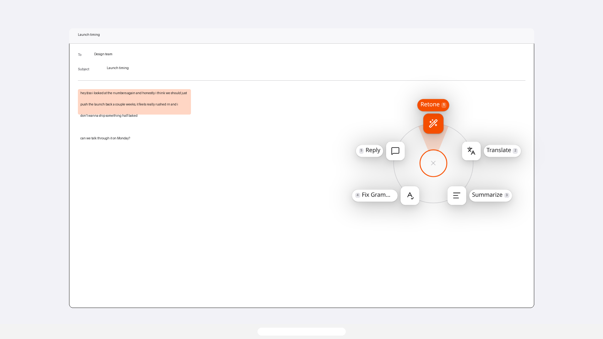Click the line 'push the launch back a couple weeks'
Screen dimensions: 603x339
129,105
